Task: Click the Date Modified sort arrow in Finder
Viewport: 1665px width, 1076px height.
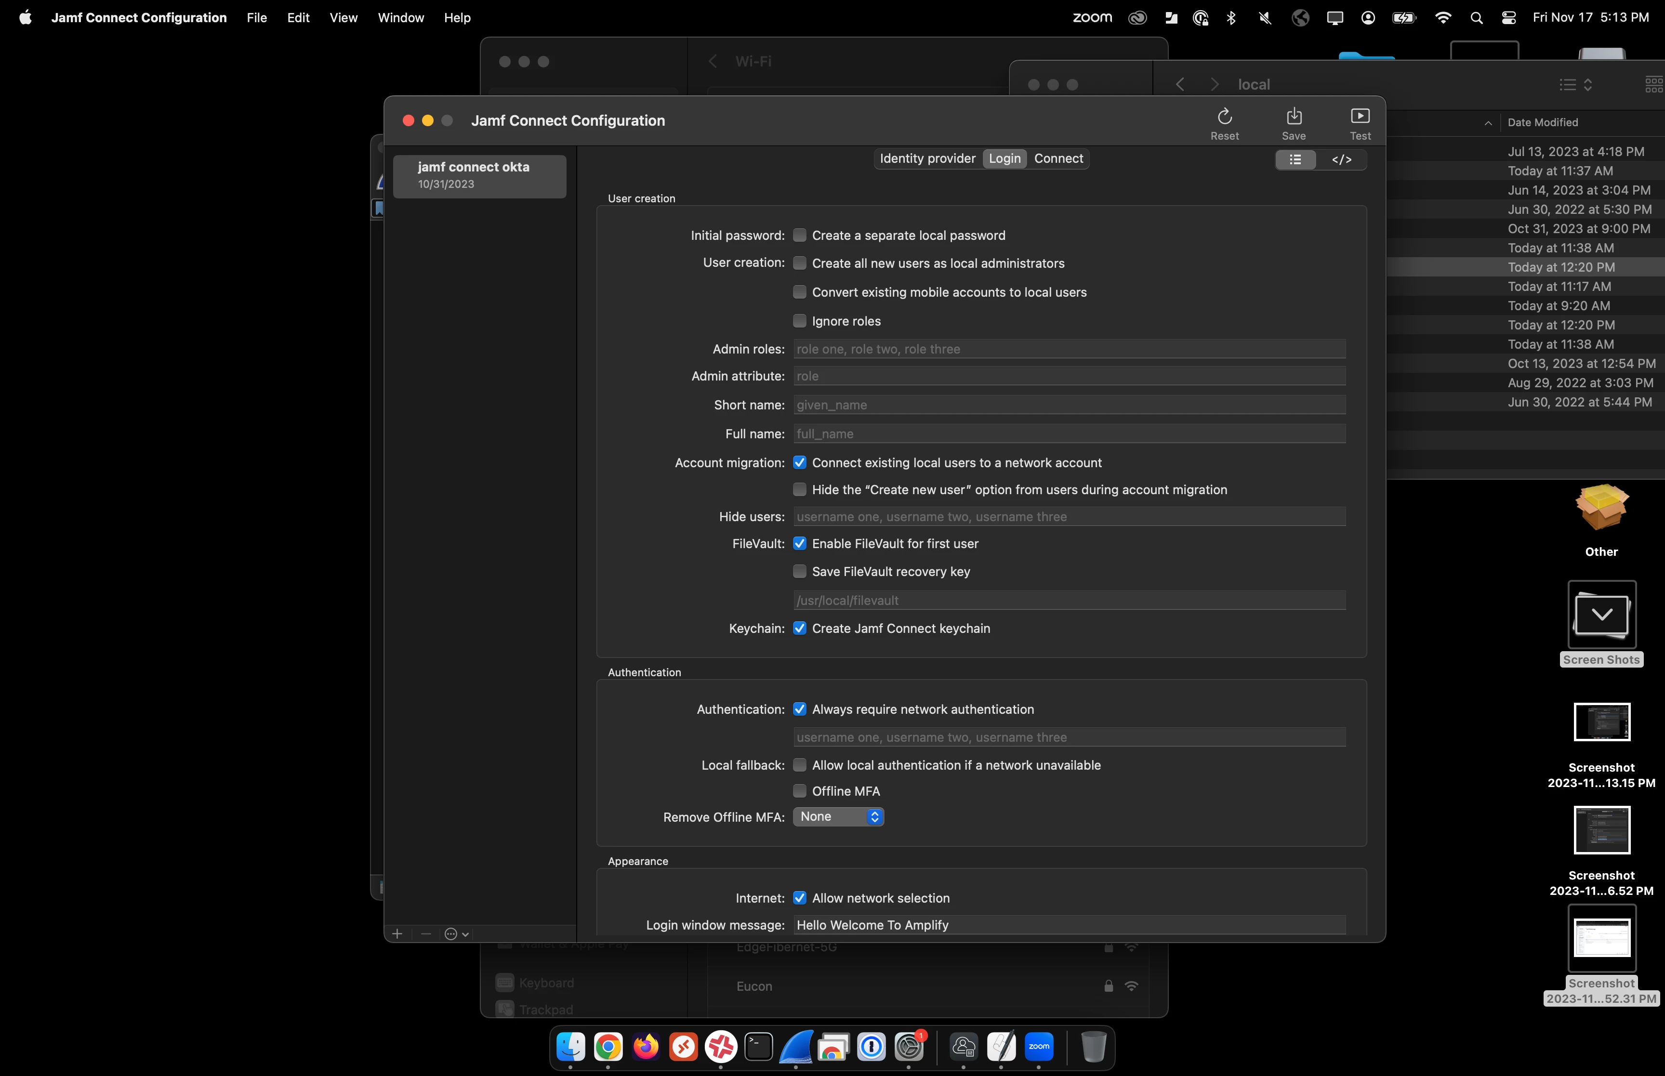Action: point(1488,123)
